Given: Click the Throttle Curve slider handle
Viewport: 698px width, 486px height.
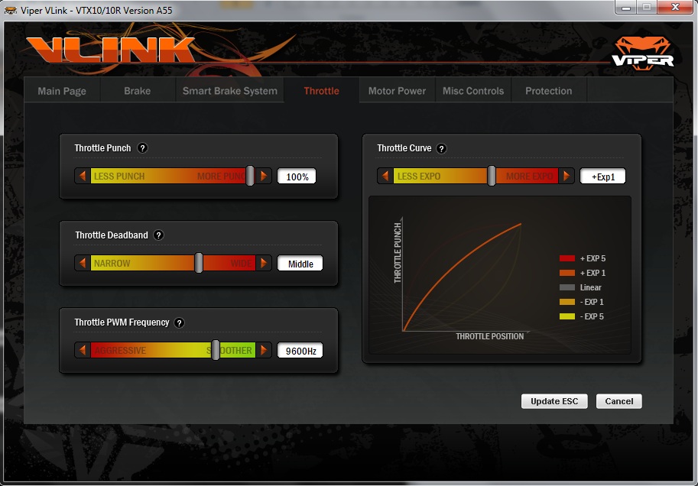Looking at the screenshot, I should (492, 176).
